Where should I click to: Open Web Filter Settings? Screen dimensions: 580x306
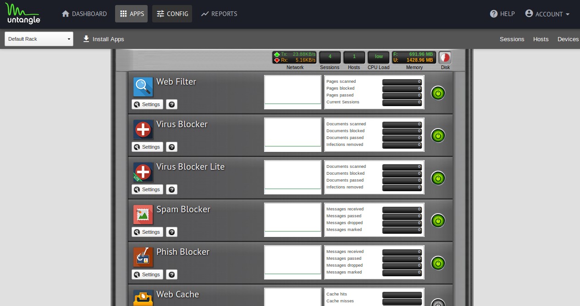point(147,104)
